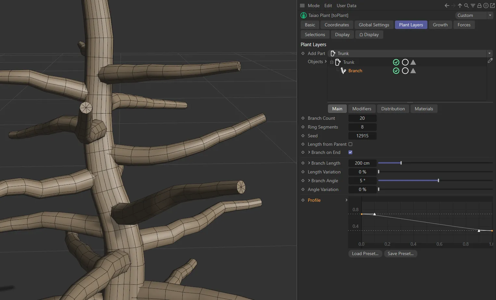Lock the attribute panel with padlock
The image size is (496, 300).
click(x=479, y=6)
